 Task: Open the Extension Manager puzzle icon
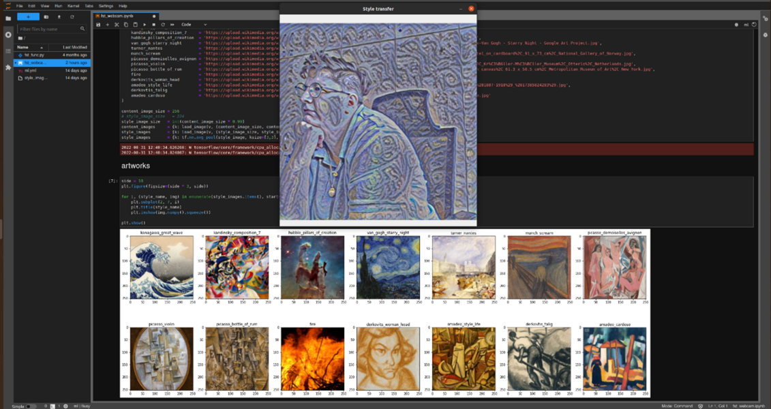tap(8, 67)
